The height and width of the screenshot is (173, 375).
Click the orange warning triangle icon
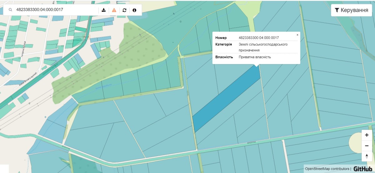(114, 10)
